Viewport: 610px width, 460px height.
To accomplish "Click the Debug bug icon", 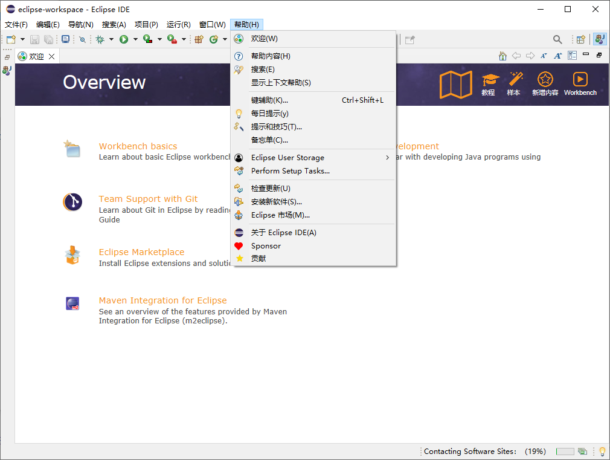I will coord(100,39).
